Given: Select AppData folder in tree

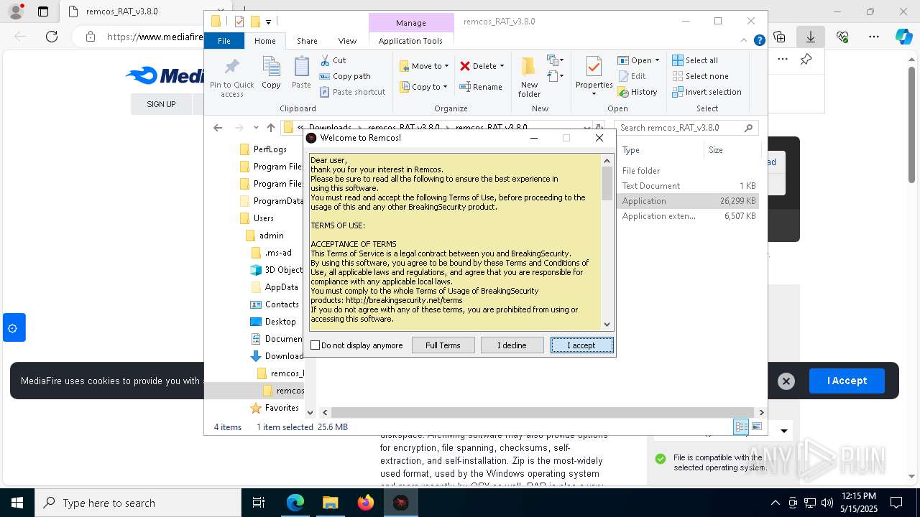Looking at the screenshot, I should pyautogui.click(x=281, y=287).
